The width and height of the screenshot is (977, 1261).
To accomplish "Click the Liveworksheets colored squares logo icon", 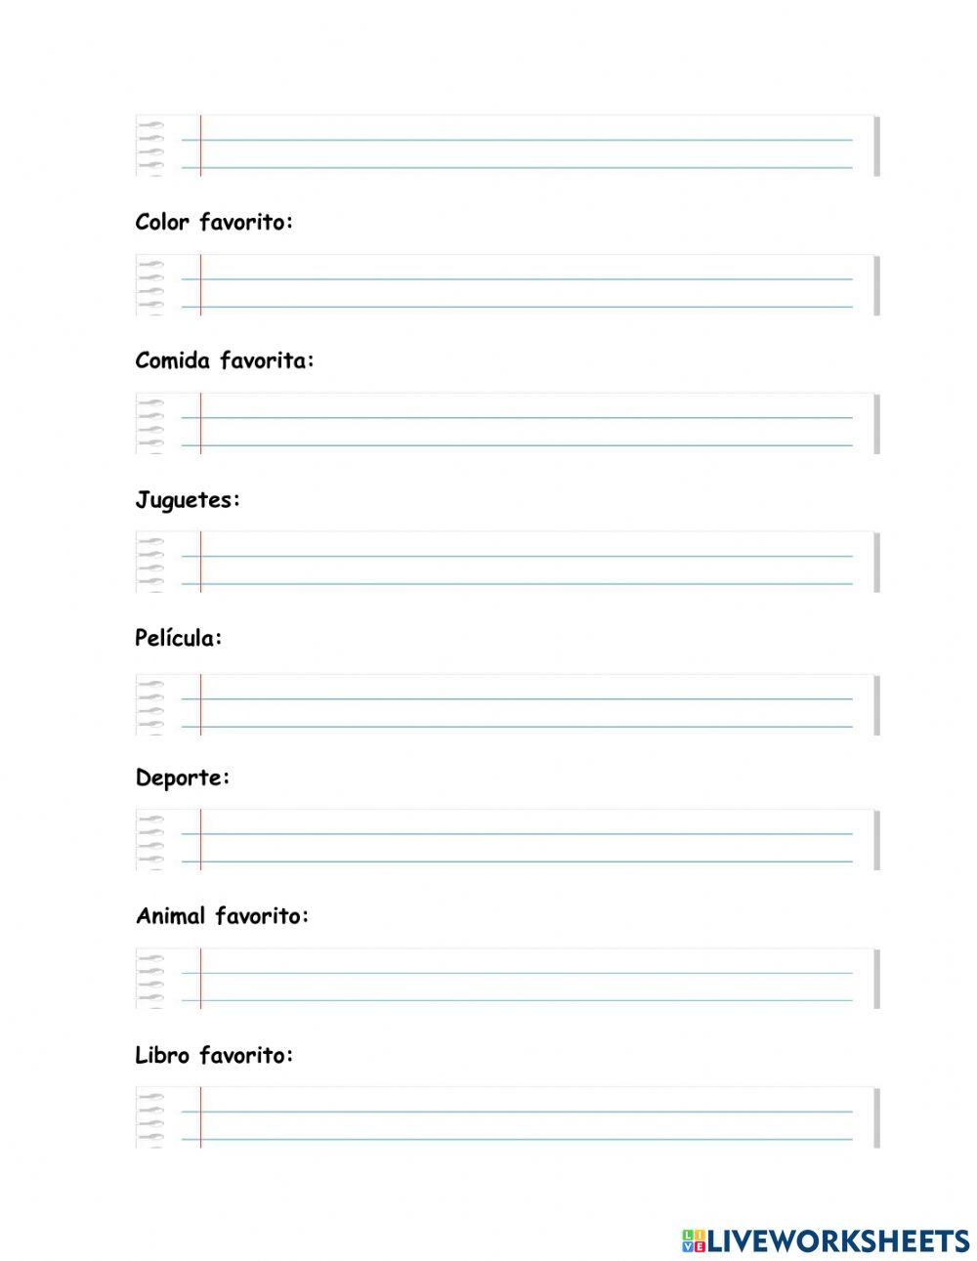I will 694,1240.
